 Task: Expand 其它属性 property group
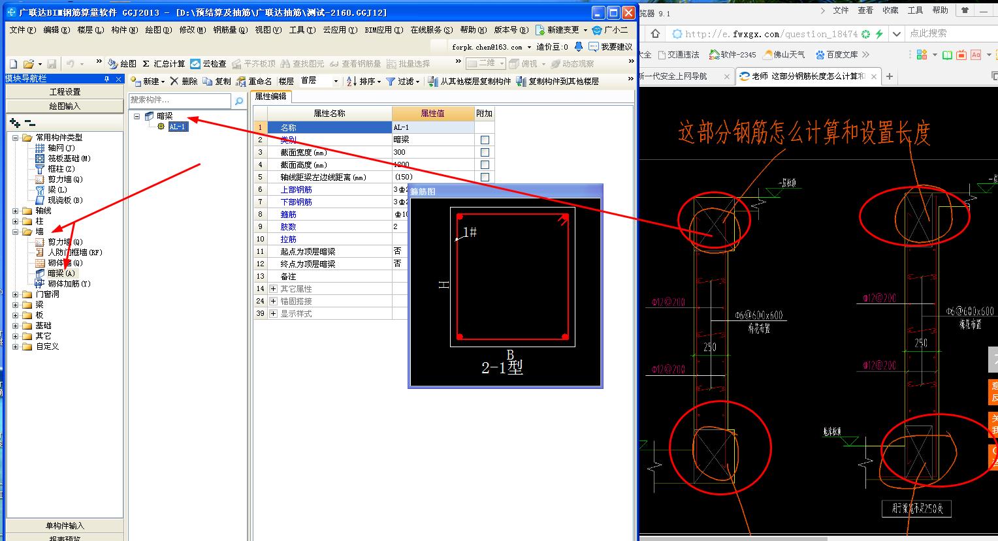click(x=274, y=288)
